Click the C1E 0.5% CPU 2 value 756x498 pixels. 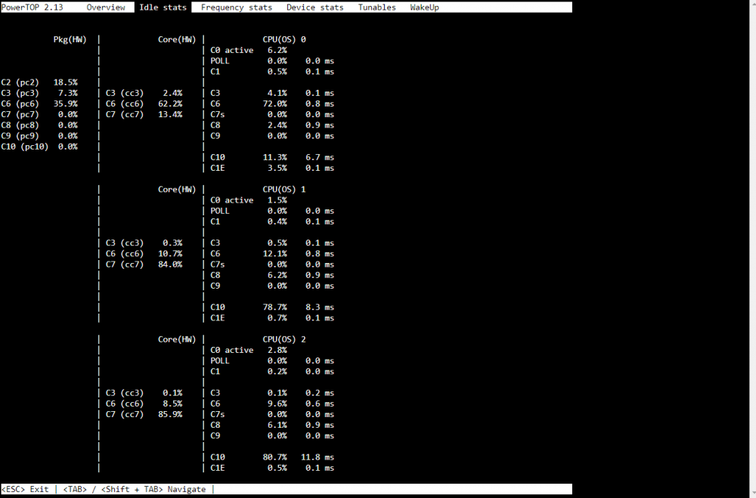(x=277, y=468)
